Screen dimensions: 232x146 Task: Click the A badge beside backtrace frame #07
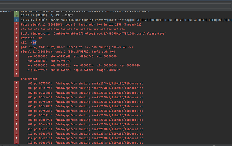pos(17,115)
